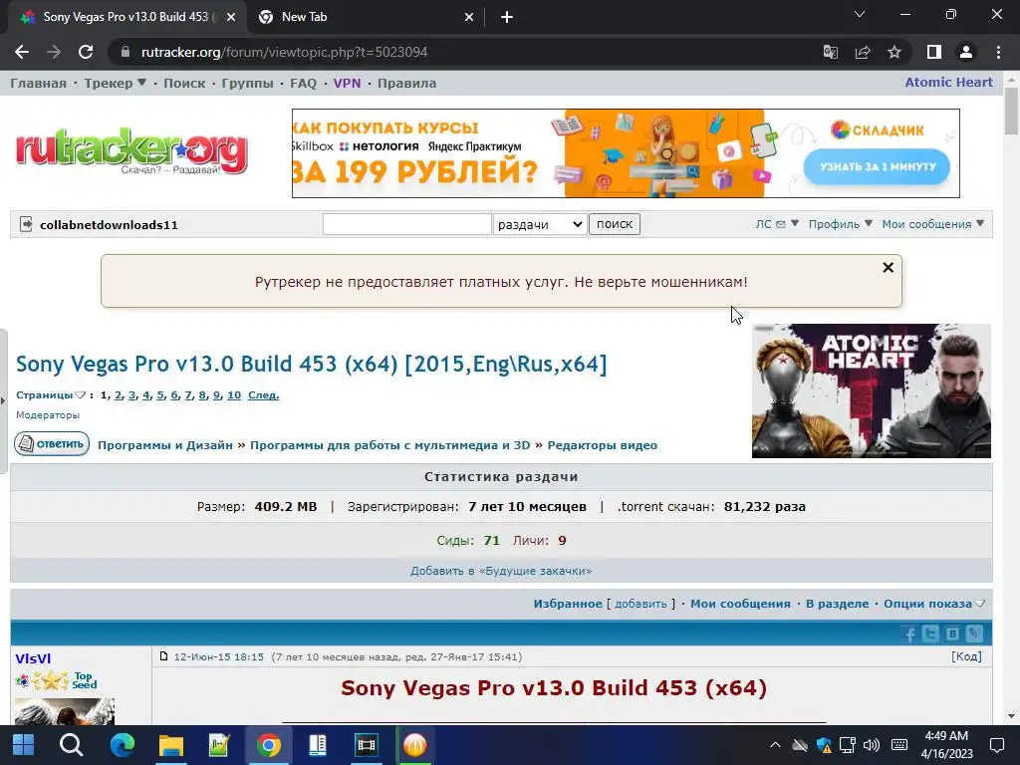Open Группы in top menu
Screen dimensions: 1020x765
tap(247, 84)
